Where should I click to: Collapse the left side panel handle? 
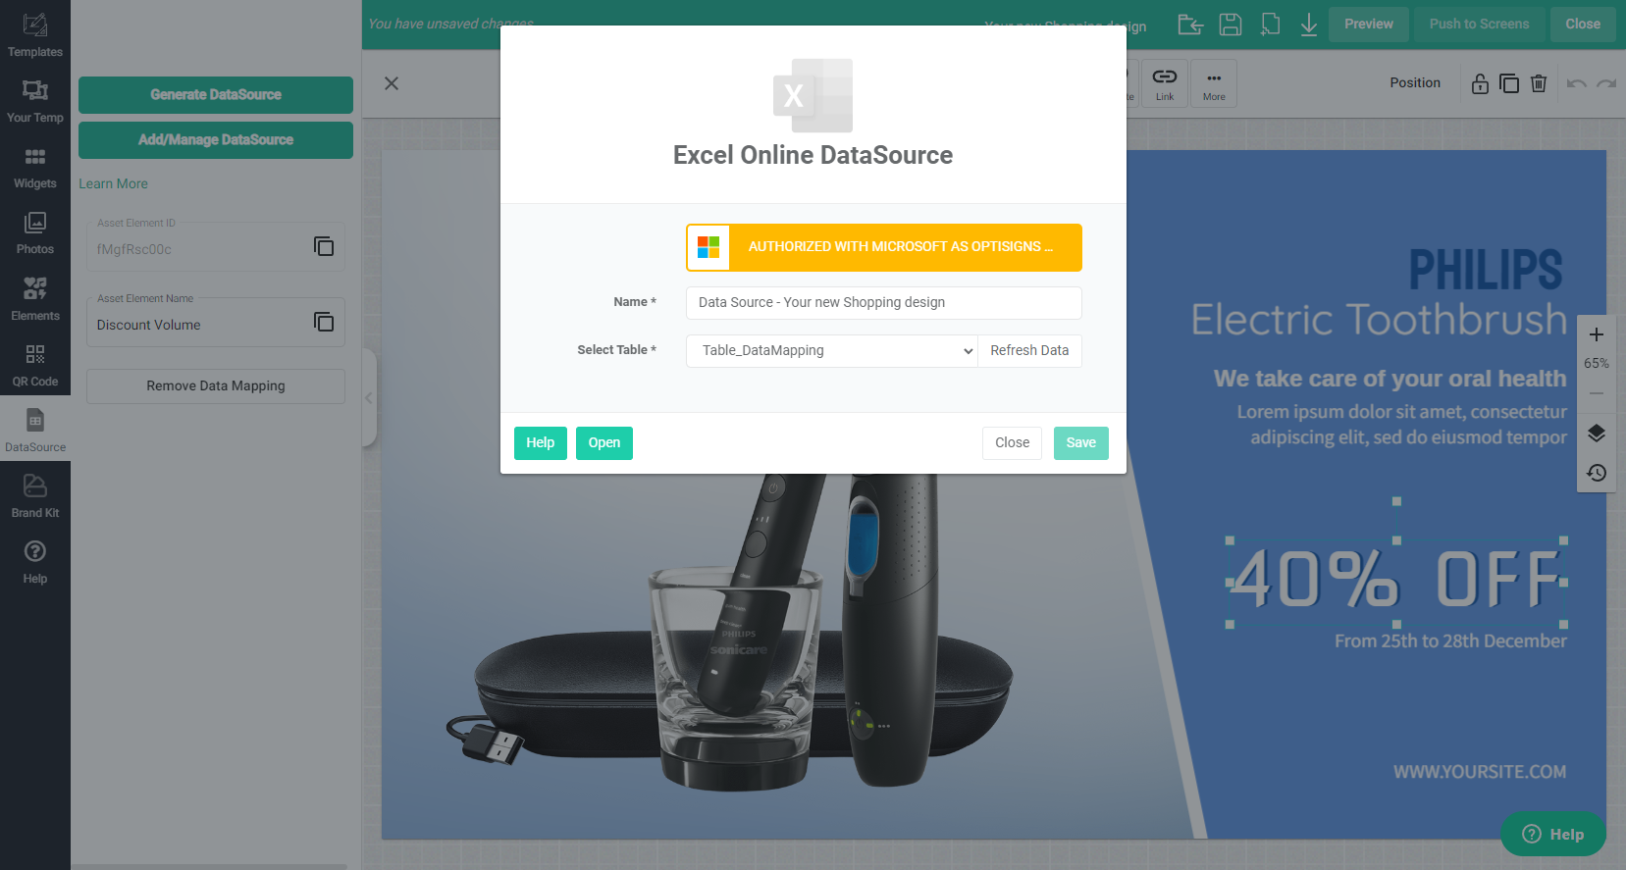coord(369,397)
